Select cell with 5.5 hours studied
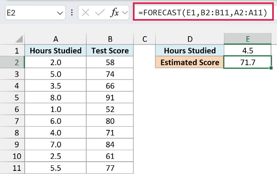 pyautogui.click(x=55, y=168)
